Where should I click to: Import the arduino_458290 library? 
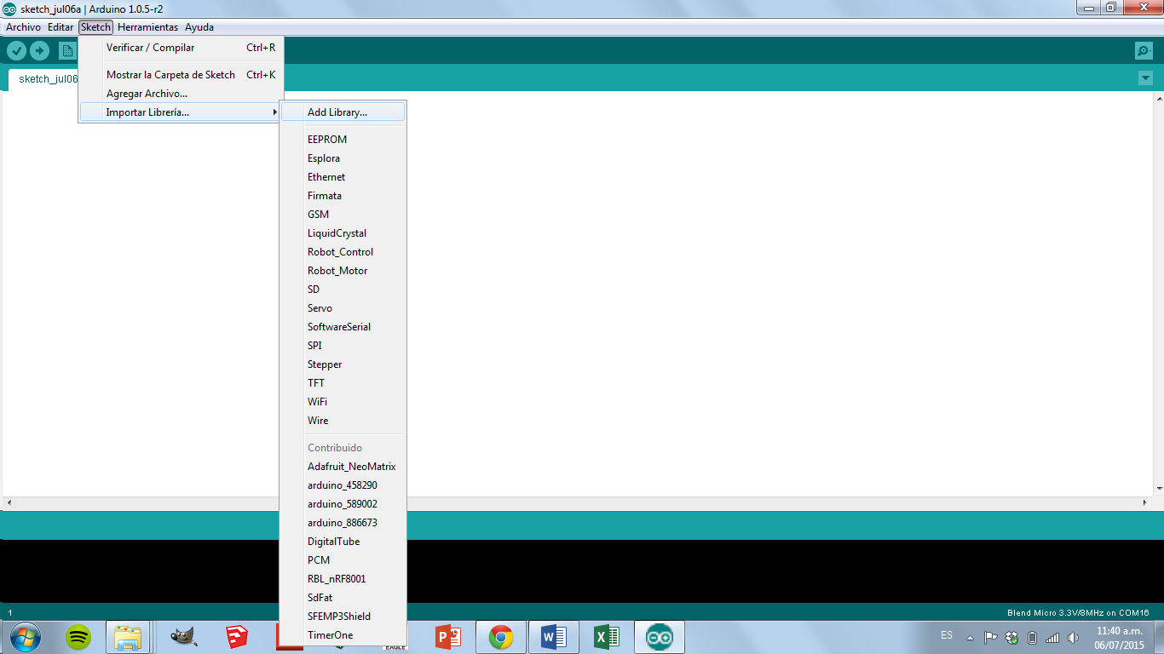tap(343, 485)
